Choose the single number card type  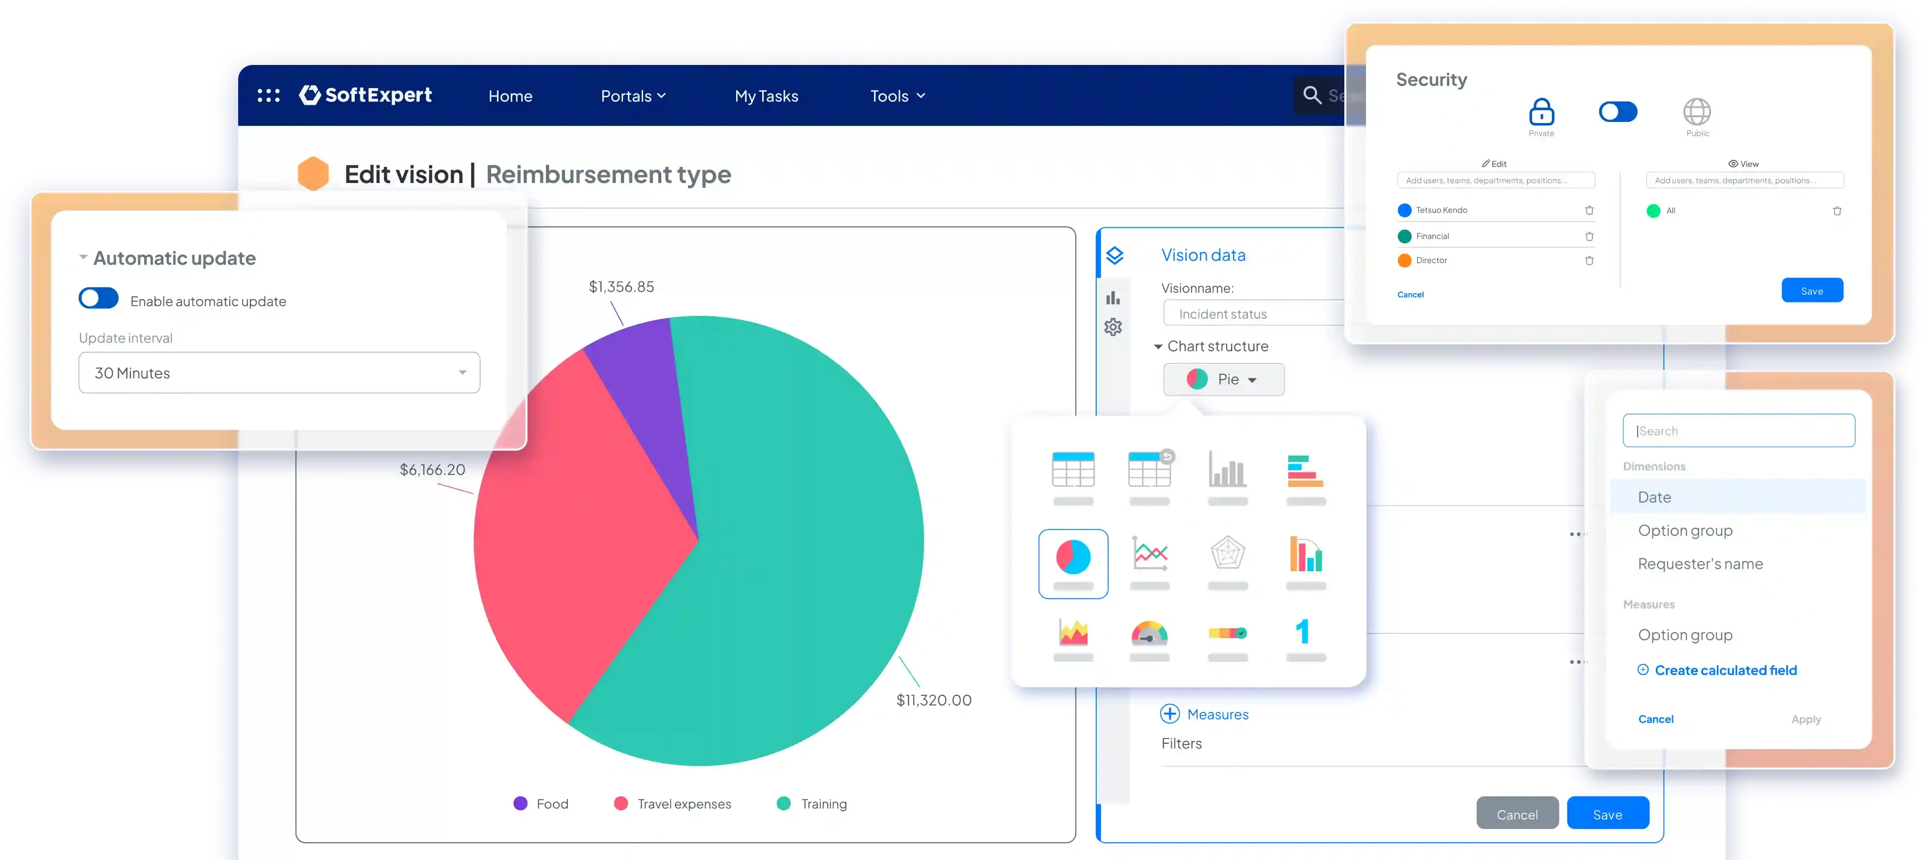point(1303,632)
